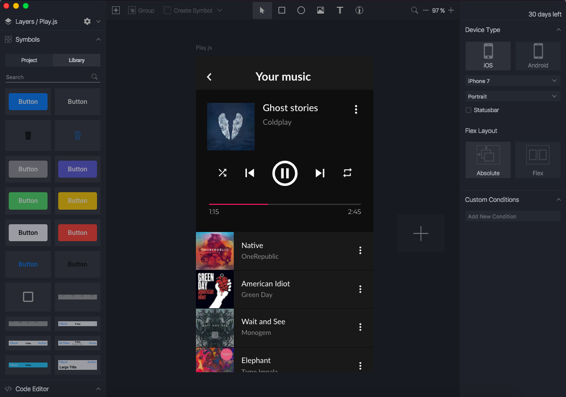Zoom out with the minus button

(x=425, y=10)
